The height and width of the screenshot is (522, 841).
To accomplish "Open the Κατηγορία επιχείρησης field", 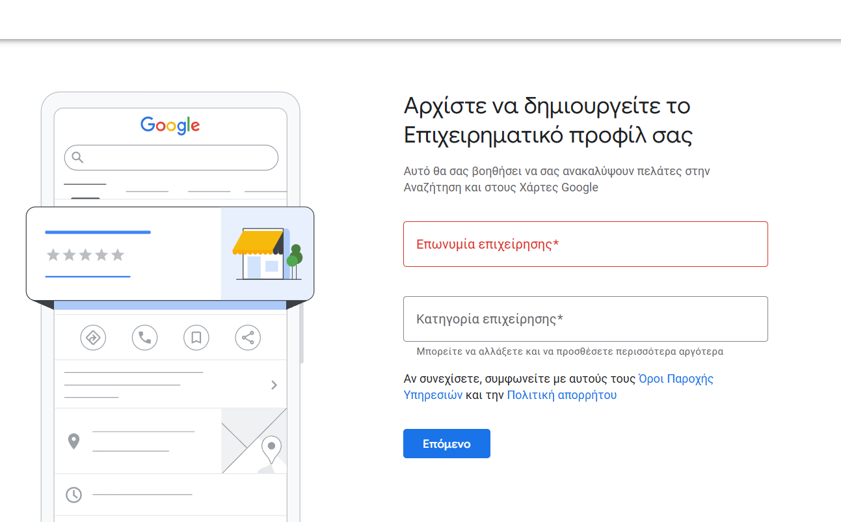I will click(x=585, y=319).
